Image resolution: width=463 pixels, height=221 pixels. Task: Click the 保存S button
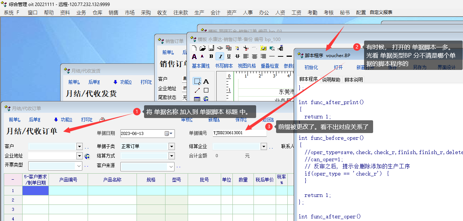tap(241, 120)
